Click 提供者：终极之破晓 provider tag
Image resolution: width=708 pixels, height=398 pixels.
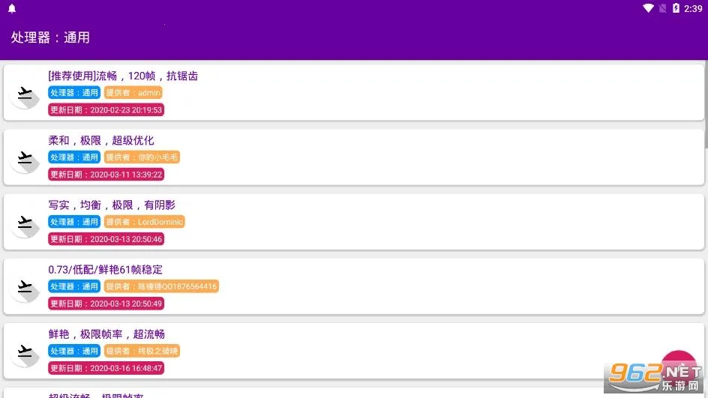pos(142,351)
